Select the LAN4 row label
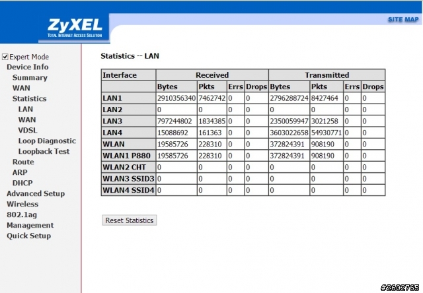This screenshot has height=293, width=423. (x=112, y=133)
